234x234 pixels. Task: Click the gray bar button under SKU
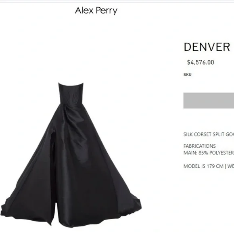click(x=209, y=100)
